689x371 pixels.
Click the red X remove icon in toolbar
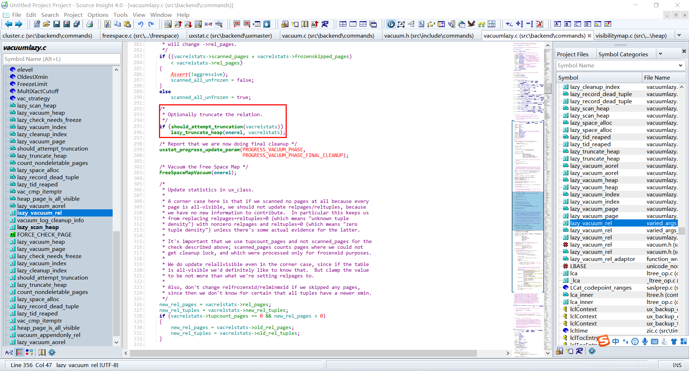point(539,24)
